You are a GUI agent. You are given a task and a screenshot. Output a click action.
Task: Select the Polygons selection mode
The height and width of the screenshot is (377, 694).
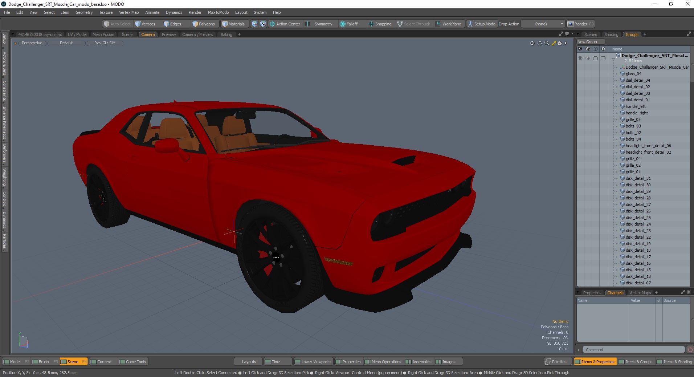point(204,24)
